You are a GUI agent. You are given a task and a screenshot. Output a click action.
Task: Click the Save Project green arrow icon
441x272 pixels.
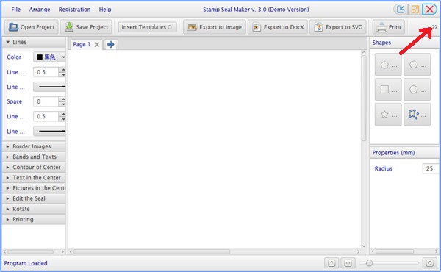point(69,27)
